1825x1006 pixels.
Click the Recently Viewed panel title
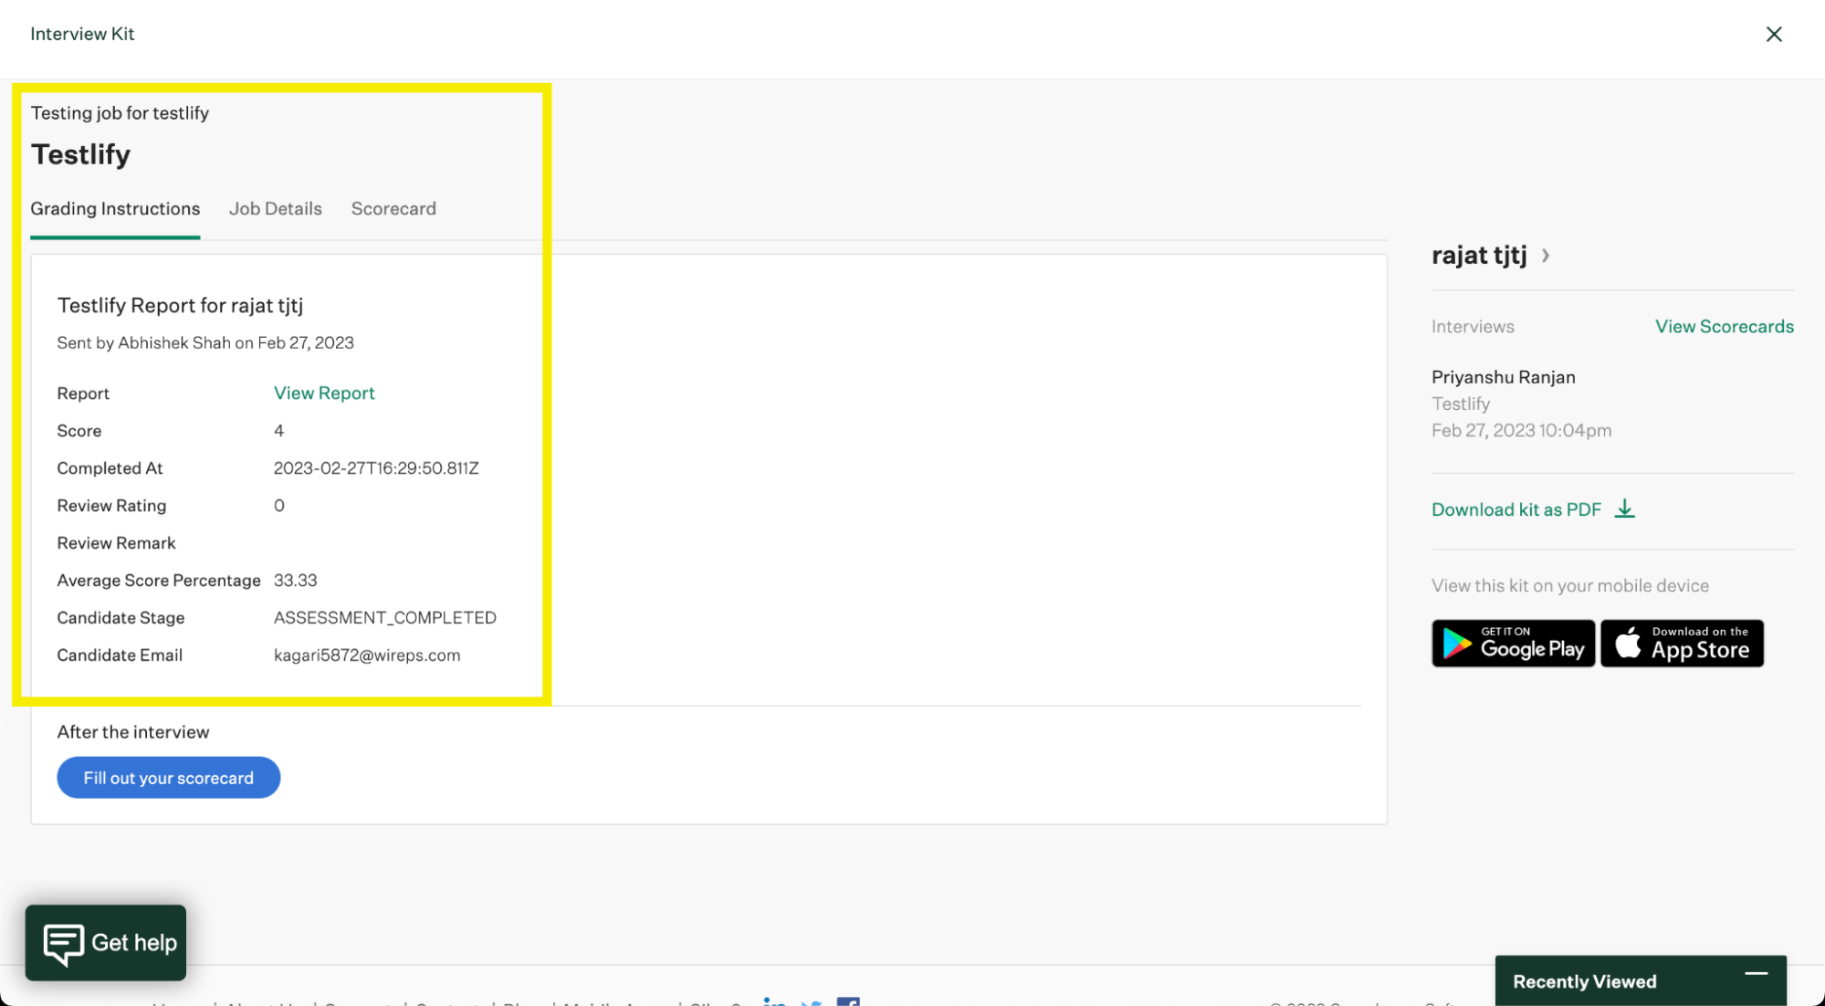(x=1584, y=981)
